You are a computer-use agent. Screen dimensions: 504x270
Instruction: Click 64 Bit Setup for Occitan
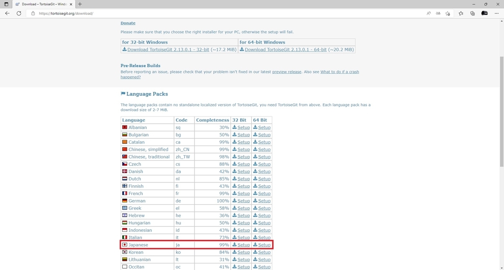pos(262,267)
